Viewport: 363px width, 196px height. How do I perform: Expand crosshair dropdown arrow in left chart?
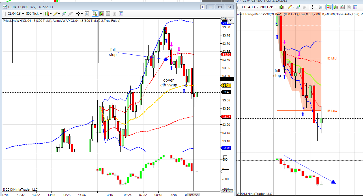[x=82, y=14]
